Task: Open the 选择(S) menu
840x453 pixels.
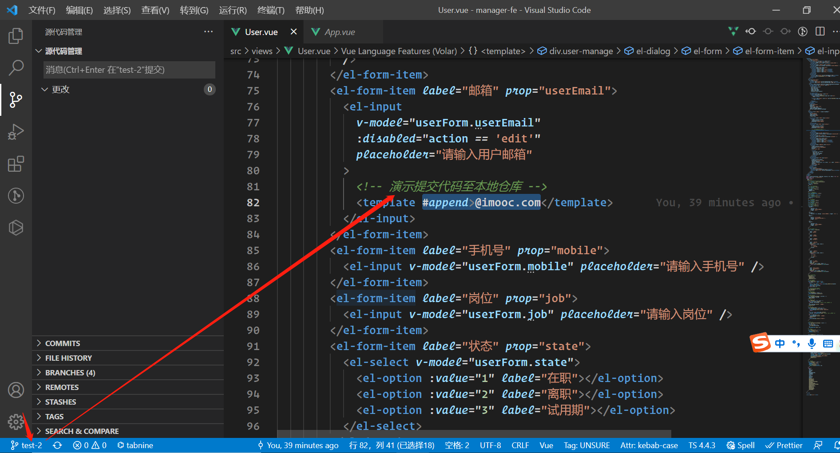Action: [x=117, y=10]
